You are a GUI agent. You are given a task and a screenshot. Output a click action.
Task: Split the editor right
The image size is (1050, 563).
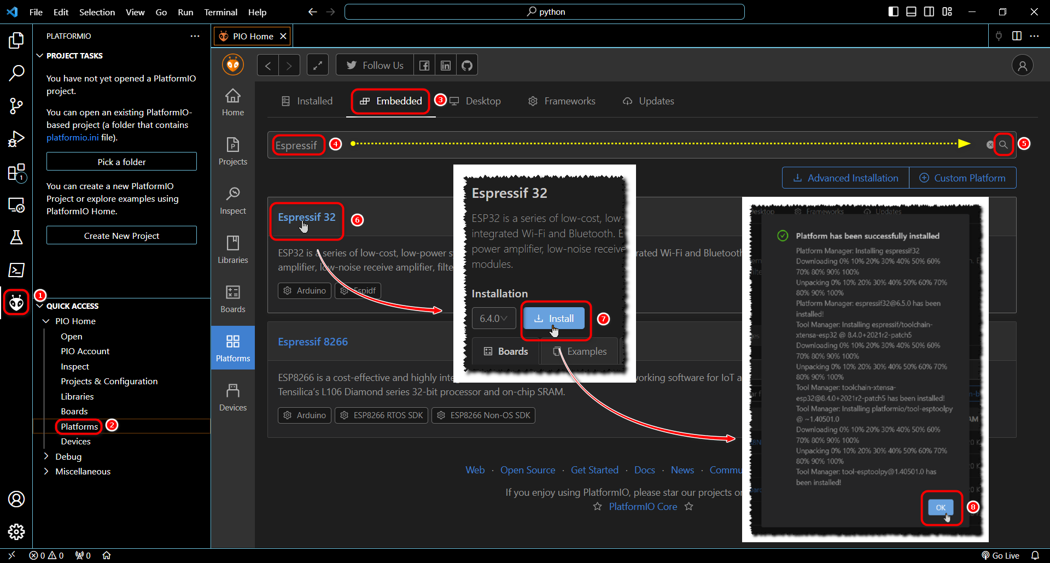click(x=1017, y=36)
